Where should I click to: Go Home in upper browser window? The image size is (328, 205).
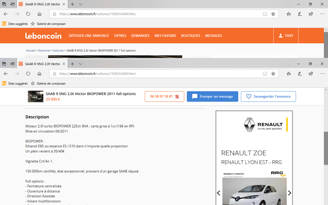39,14
